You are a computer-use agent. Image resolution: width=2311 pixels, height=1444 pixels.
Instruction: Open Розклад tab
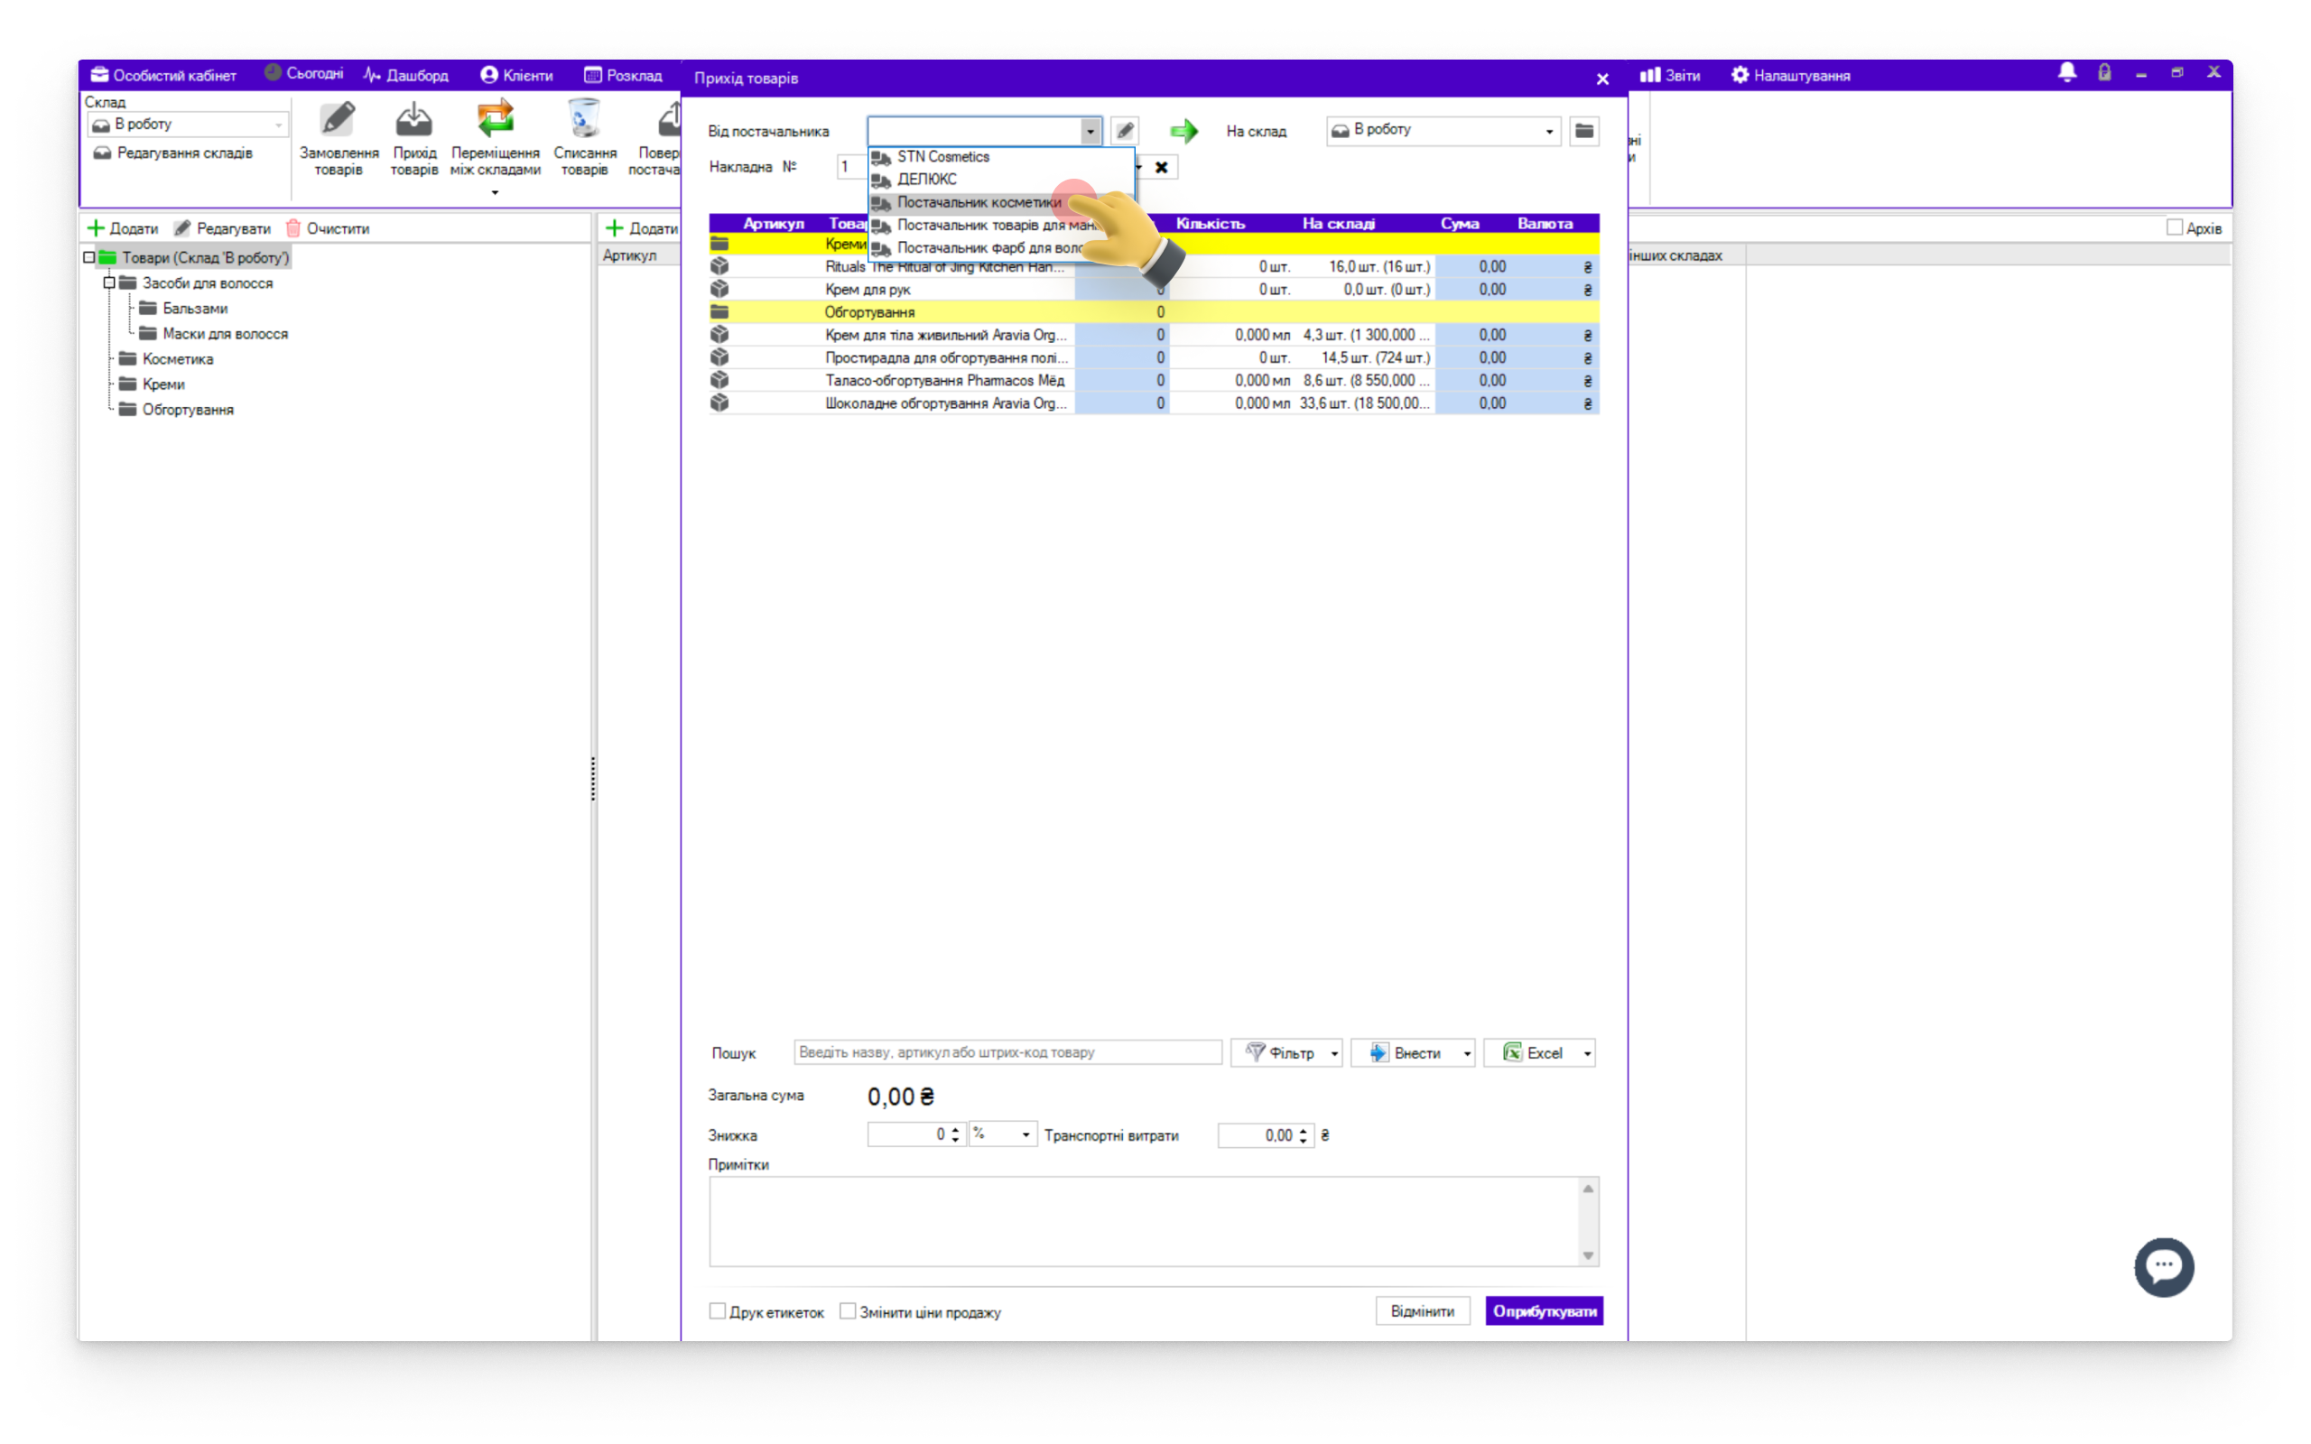tap(623, 76)
